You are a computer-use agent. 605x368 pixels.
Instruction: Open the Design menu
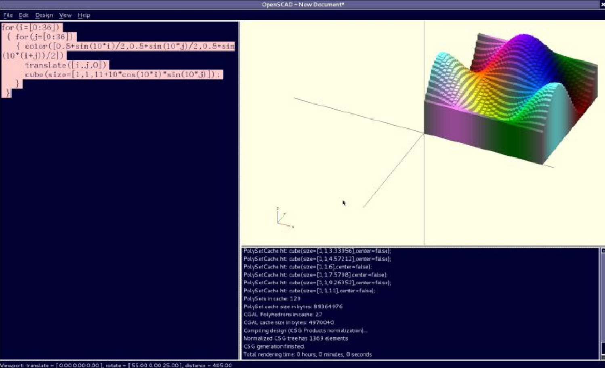[x=44, y=15]
